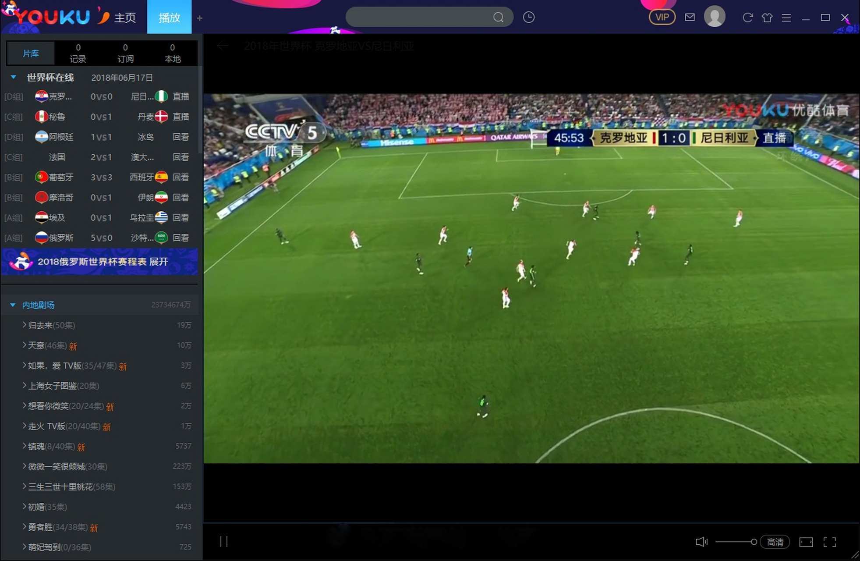Collapse the 内地剧场 section

pos(13,305)
